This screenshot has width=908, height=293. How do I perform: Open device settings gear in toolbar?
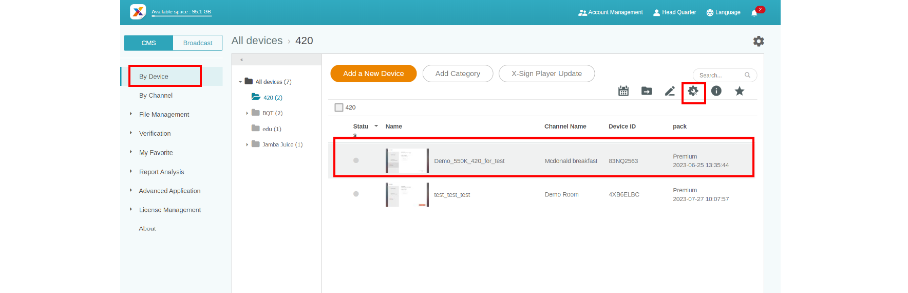click(x=693, y=91)
